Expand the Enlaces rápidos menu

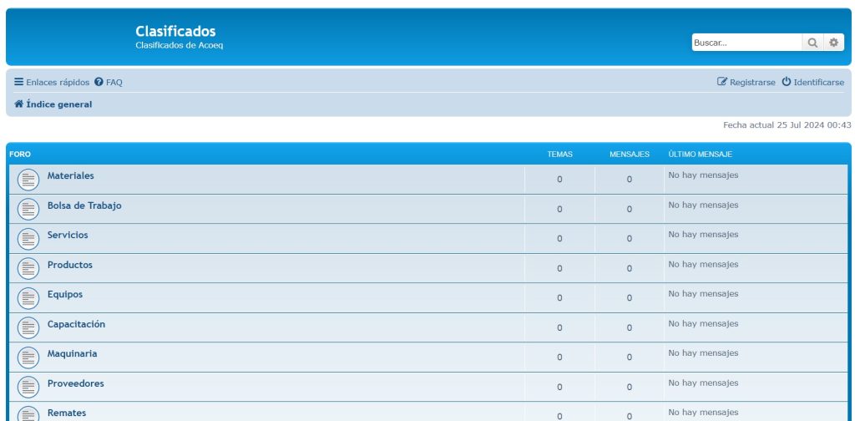(52, 83)
